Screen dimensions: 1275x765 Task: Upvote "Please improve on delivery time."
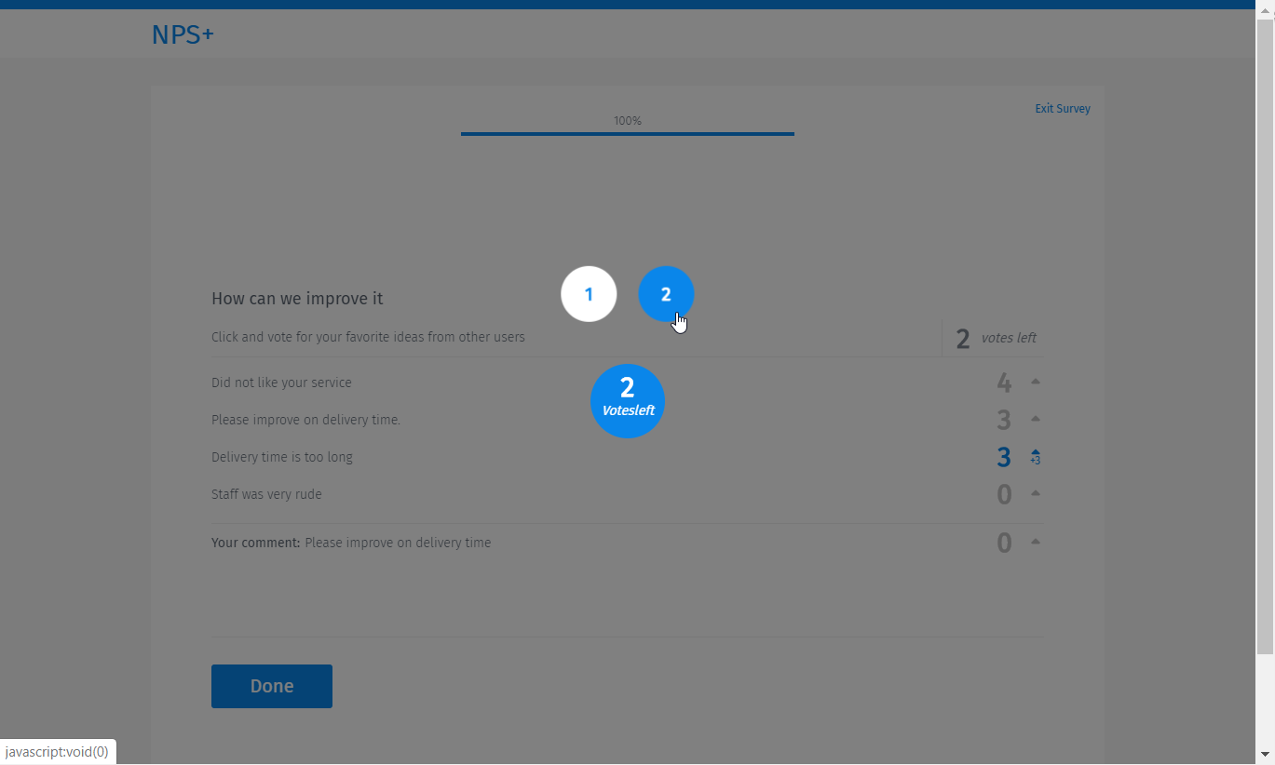click(1034, 419)
